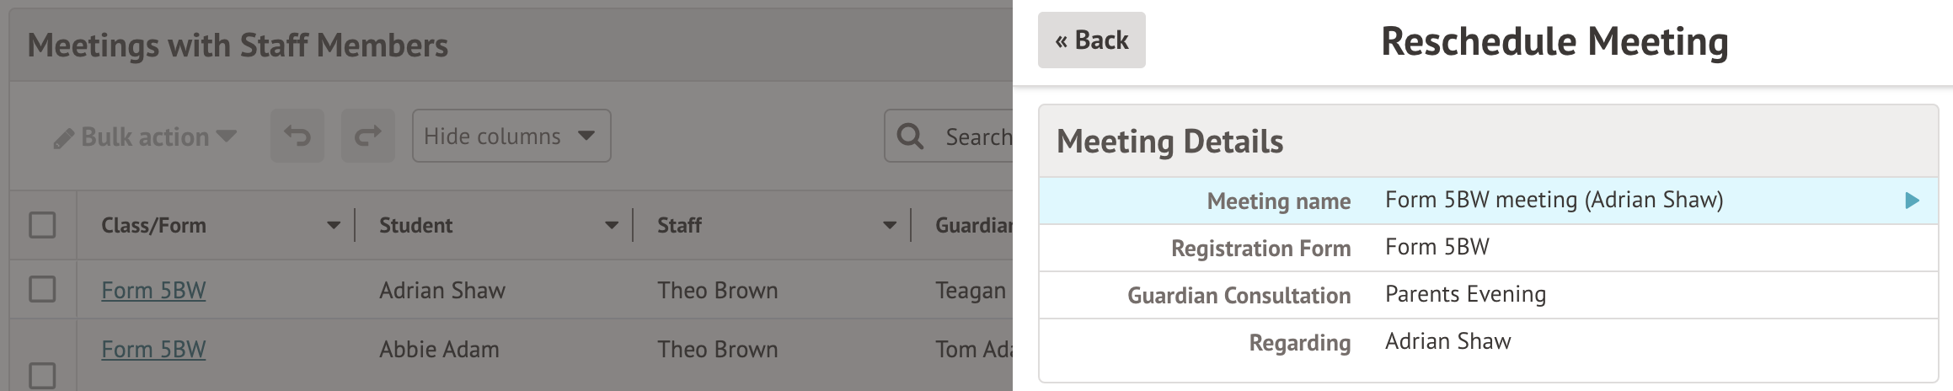Tick the checkbox for Adrian Shaw's row
This screenshot has width=1953, height=391.
click(x=42, y=289)
